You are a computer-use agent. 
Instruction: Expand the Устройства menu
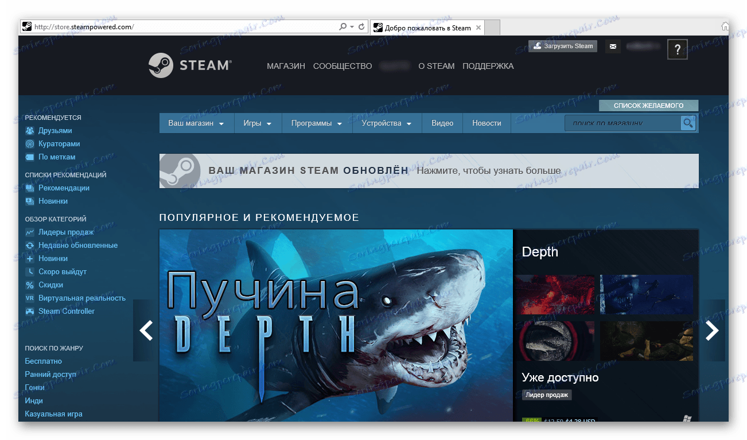(x=387, y=123)
